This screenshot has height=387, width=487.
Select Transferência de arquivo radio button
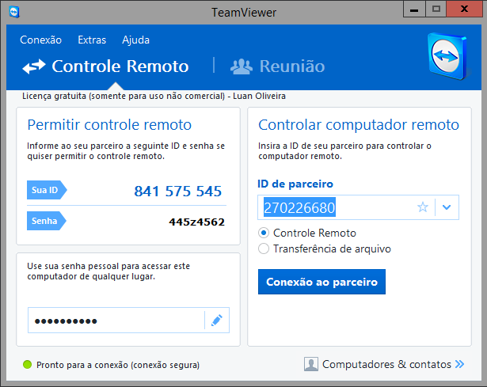264,249
